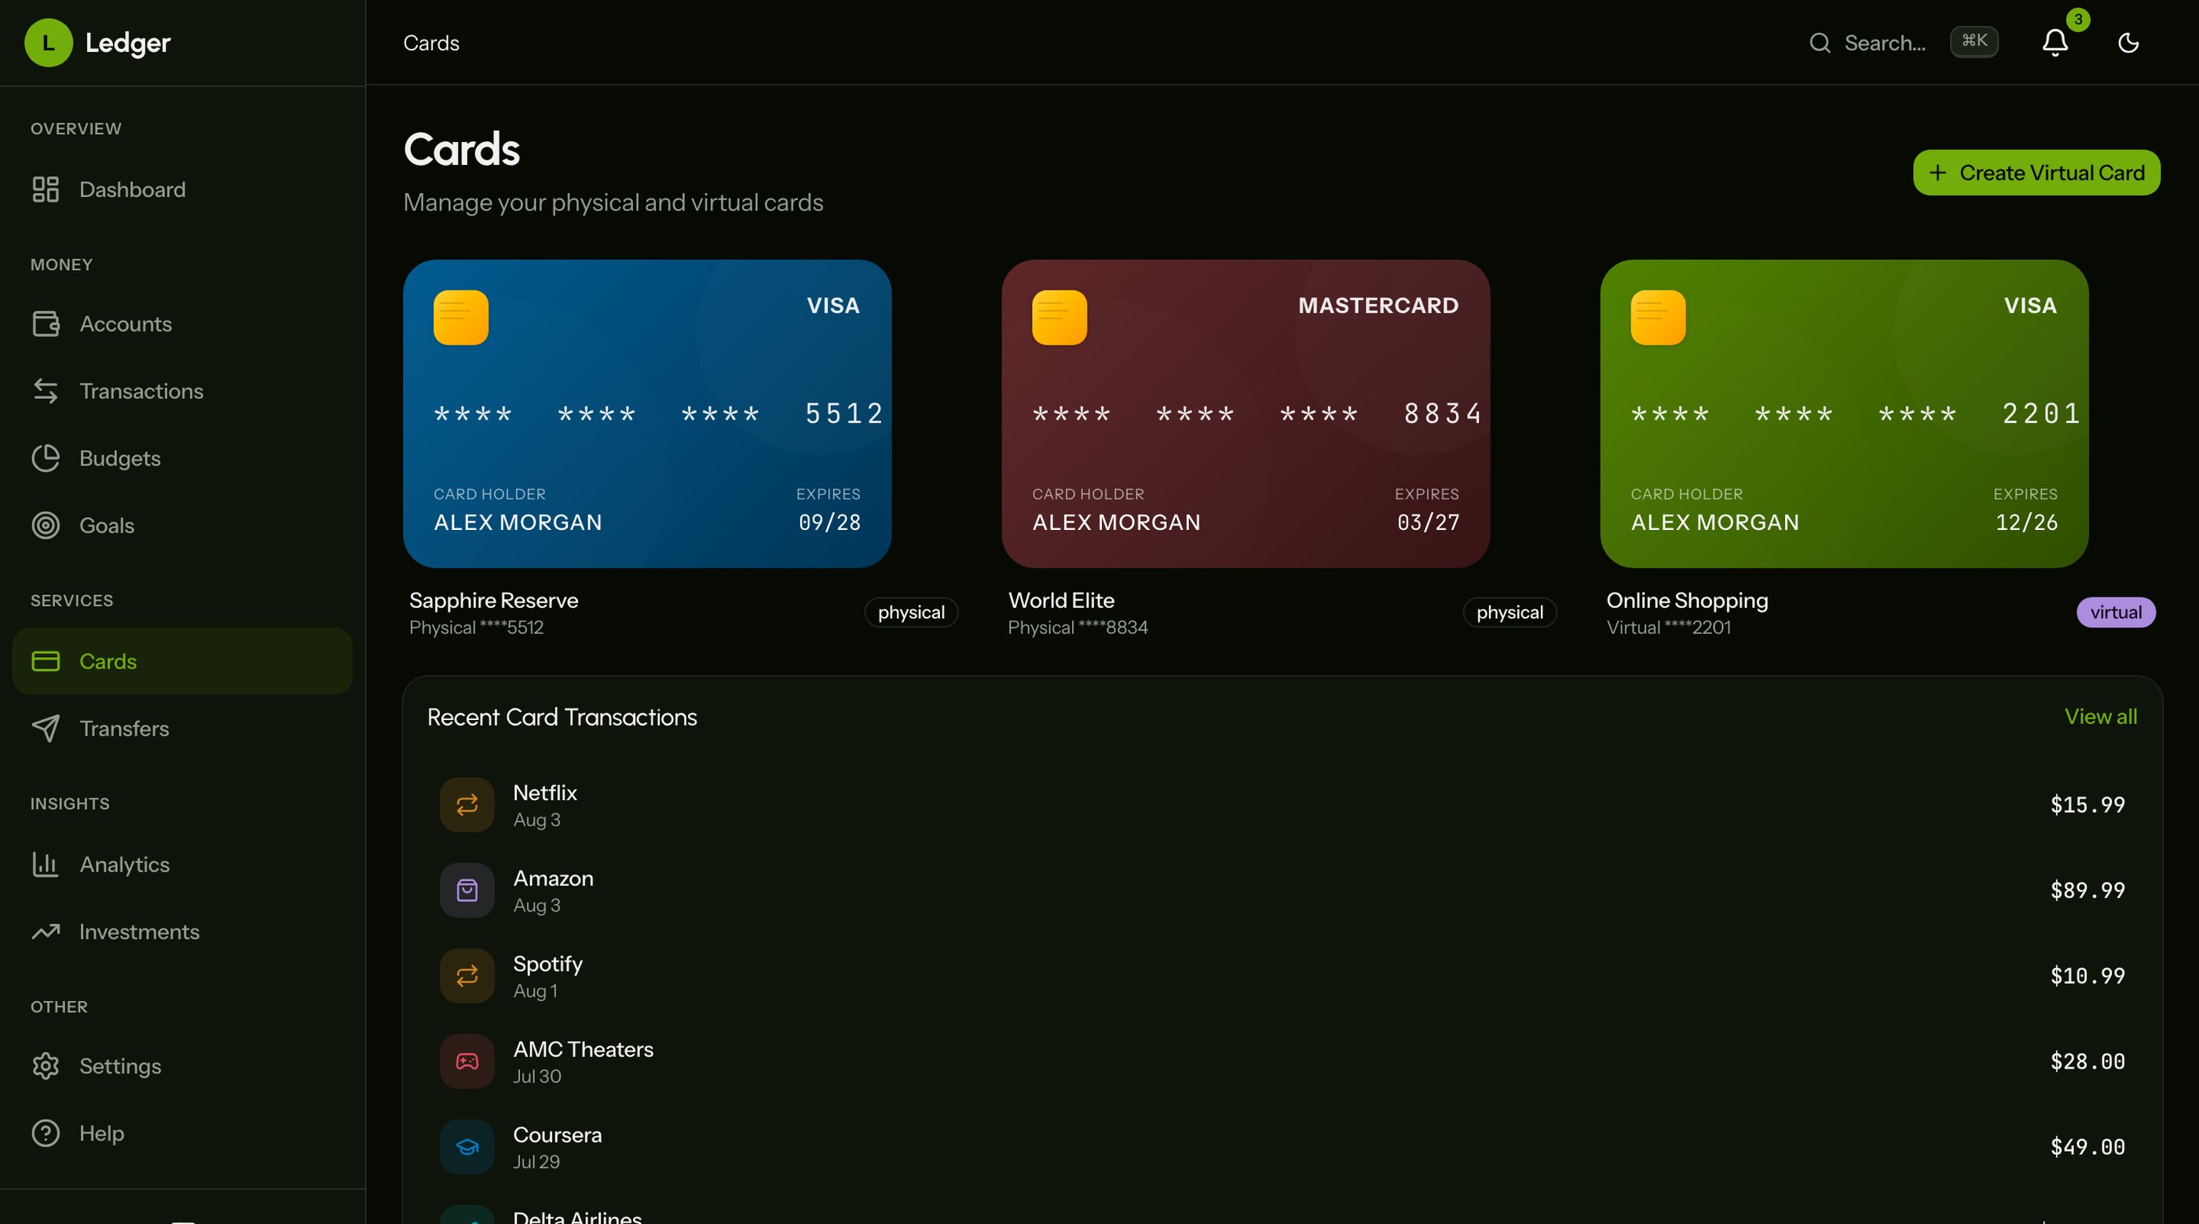Viewport: 2199px width, 1224px height.
Task: Open the Goals section
Action: pos(183,526)
